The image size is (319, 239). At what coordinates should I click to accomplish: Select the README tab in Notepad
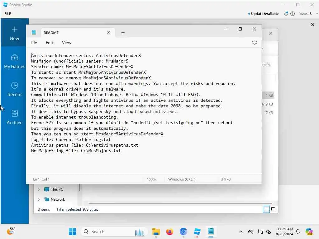tap(78, 32)
